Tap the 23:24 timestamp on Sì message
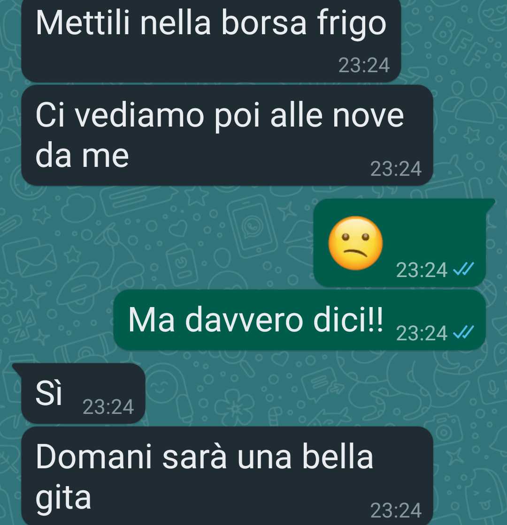 (108, 407)
